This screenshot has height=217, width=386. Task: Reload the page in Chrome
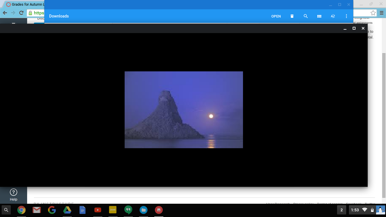pyautogui.click(x=21, y=13)
